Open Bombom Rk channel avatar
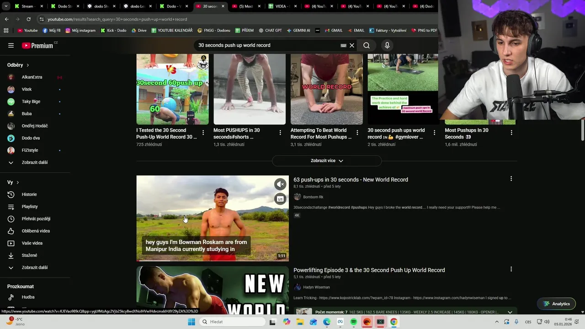This screenshot has height=329, width=585. (297, 197)
